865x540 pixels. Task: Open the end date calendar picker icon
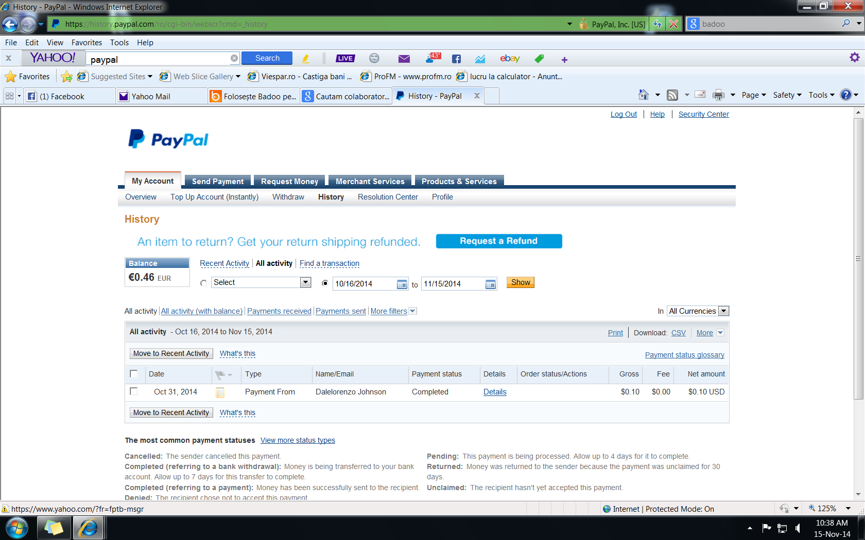tap(490, 284)
